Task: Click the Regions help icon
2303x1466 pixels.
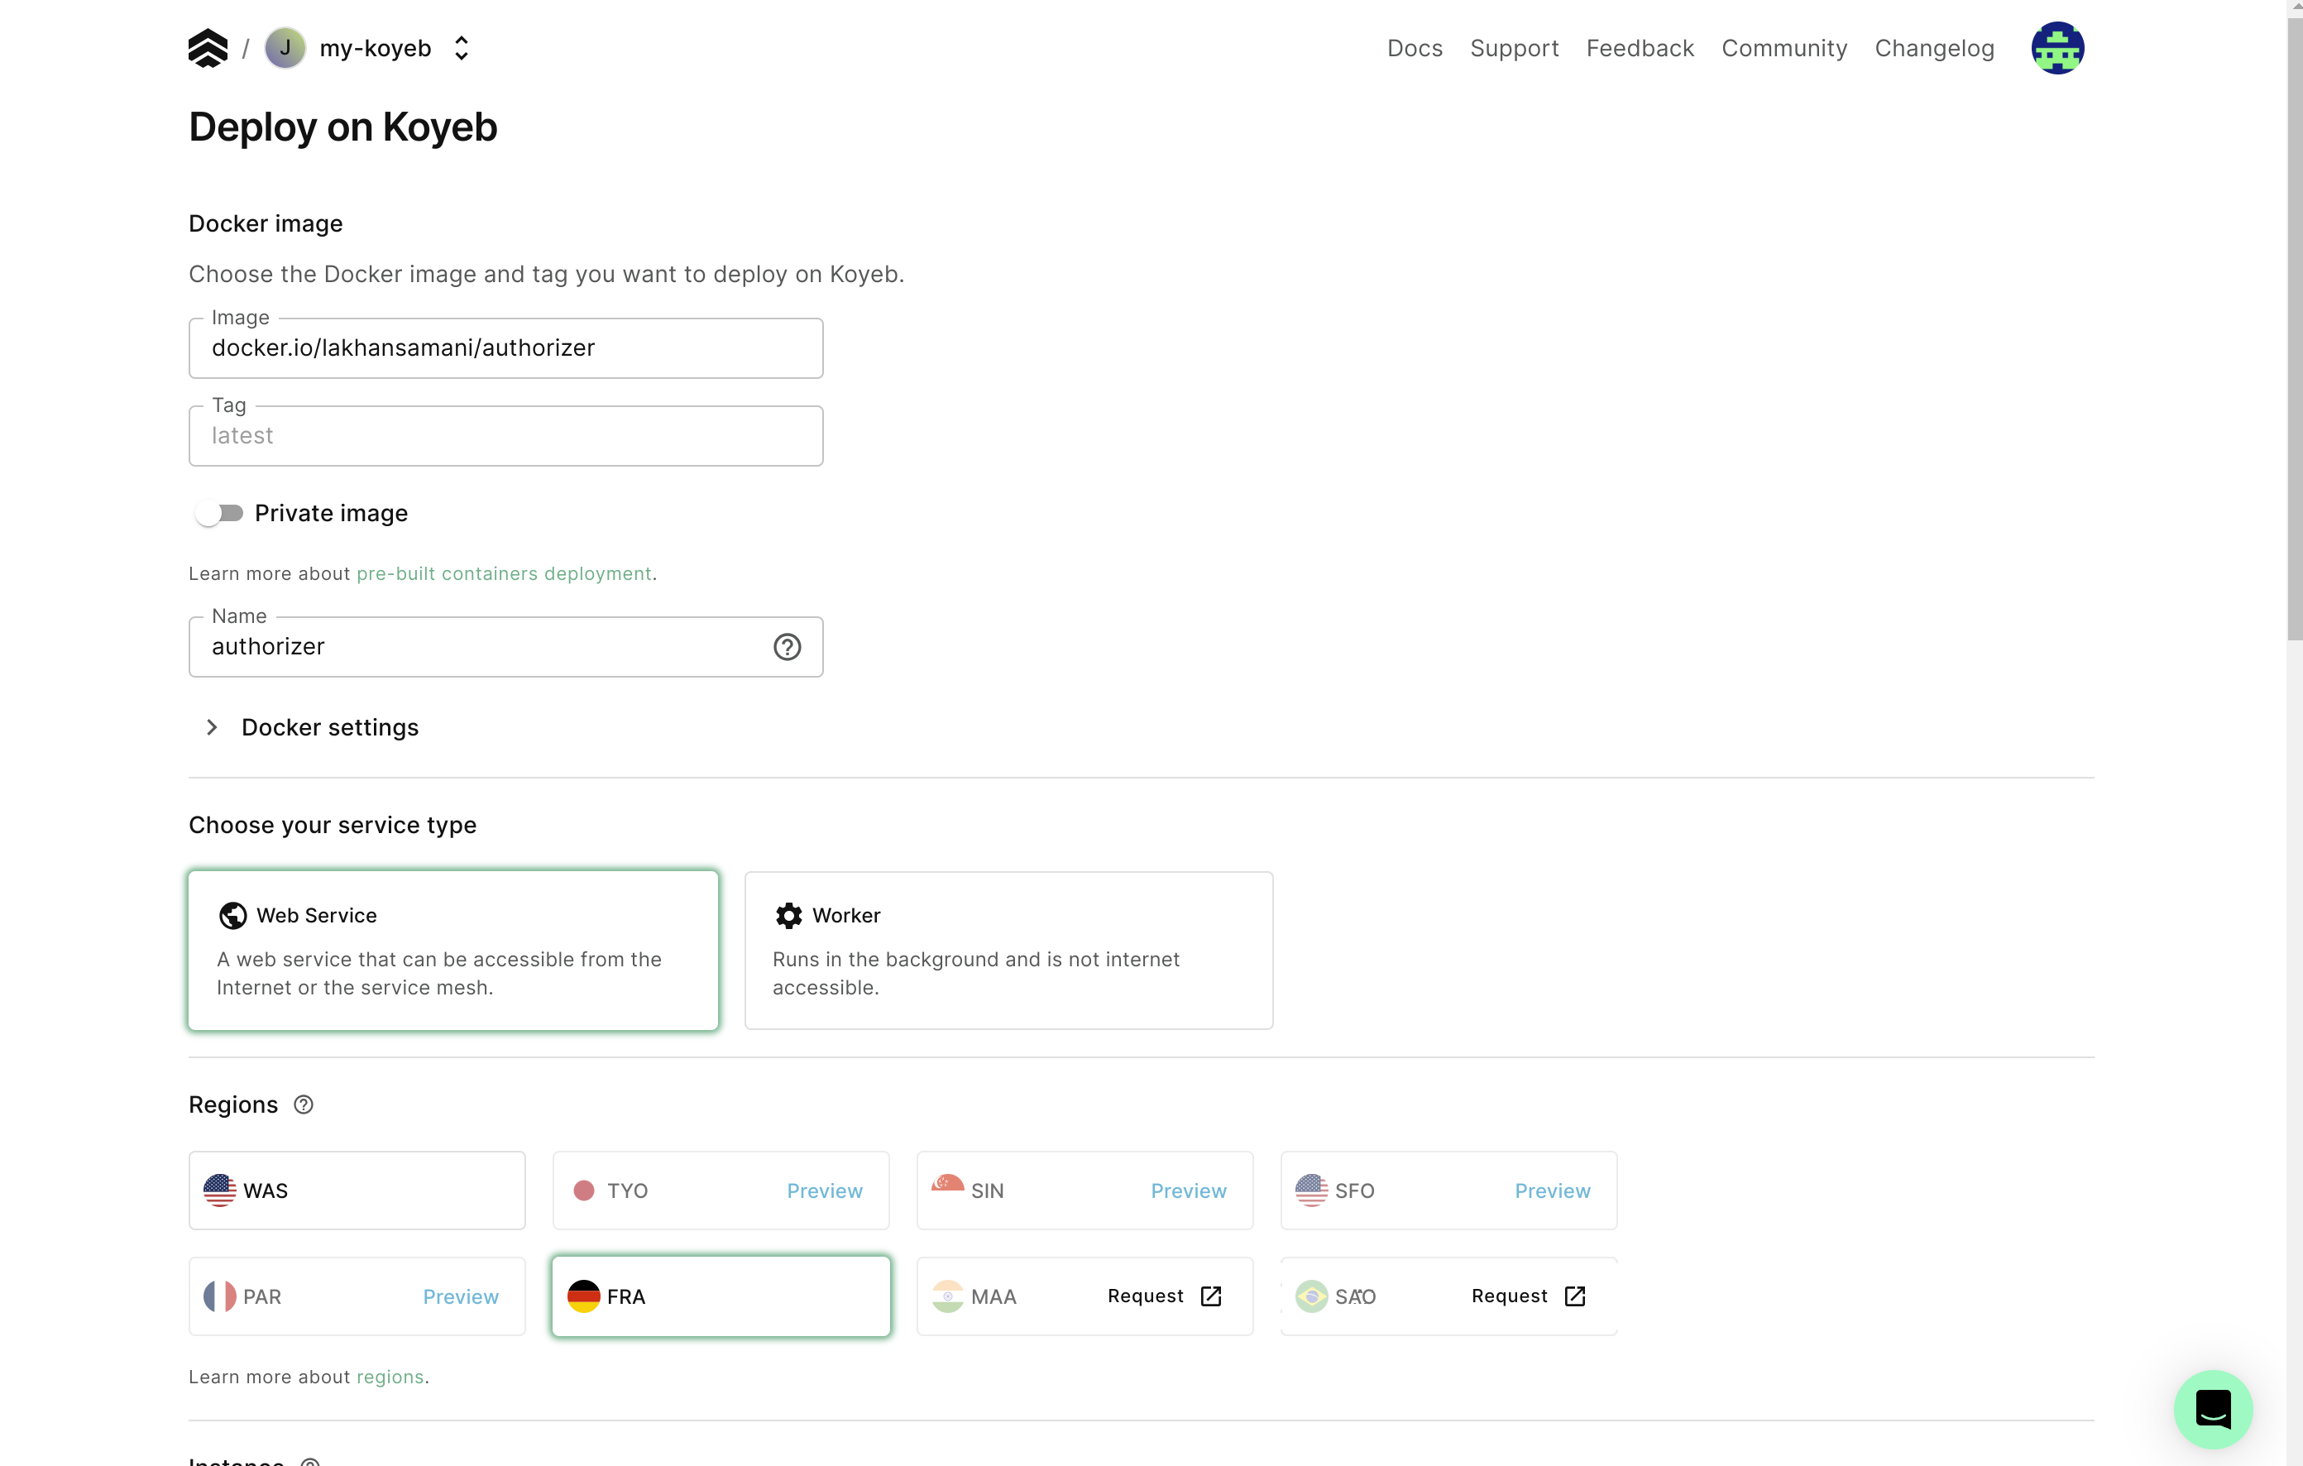Action: click(x=303, y=1104)
